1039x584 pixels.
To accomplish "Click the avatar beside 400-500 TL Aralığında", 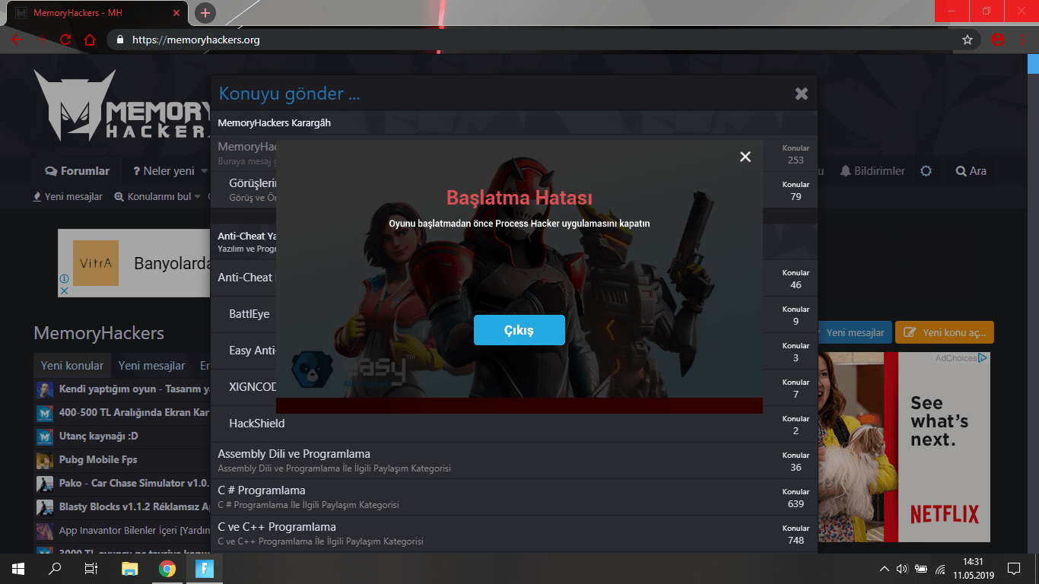I will 45,413.
